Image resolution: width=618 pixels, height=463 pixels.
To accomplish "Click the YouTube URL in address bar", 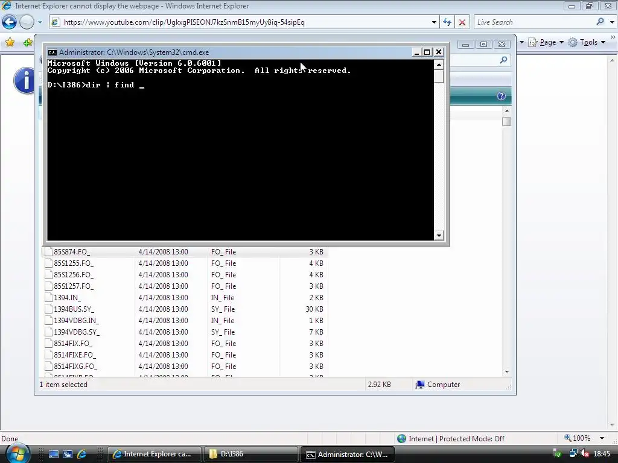I will [184, 22].
